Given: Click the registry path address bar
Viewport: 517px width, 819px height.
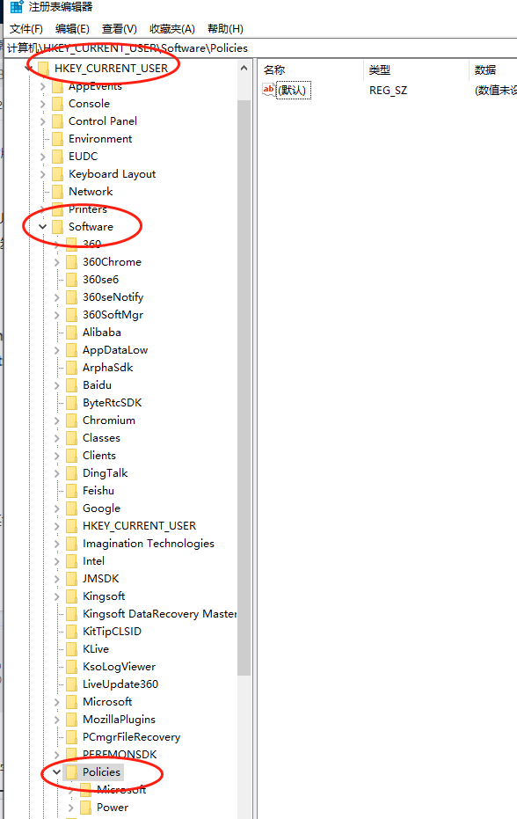Looking at the screenshot, I should (261, 48).
